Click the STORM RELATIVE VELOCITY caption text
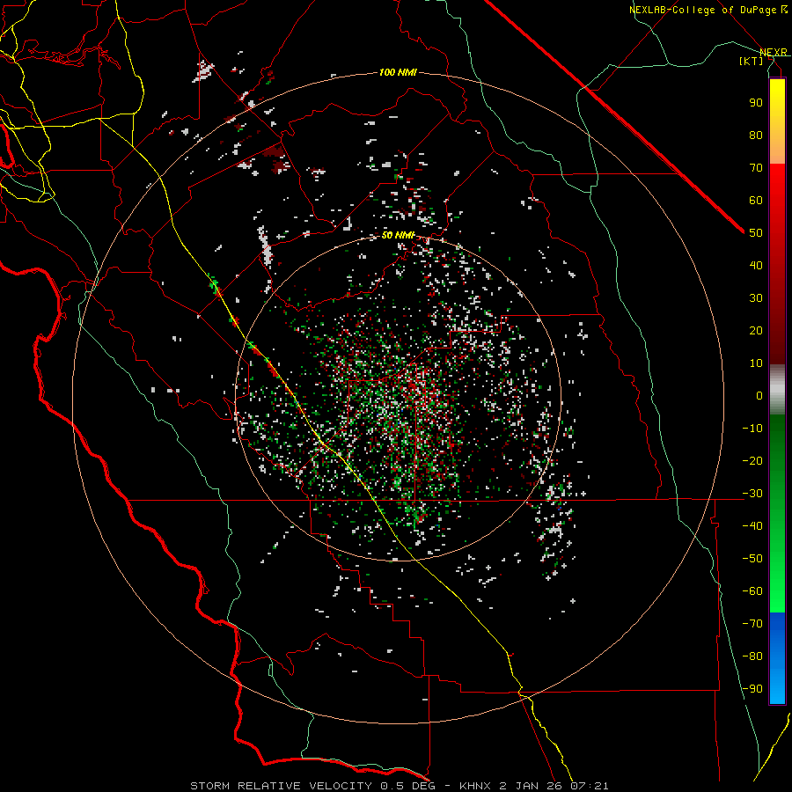This screenshot has width=792, height=792. point(281,786)
